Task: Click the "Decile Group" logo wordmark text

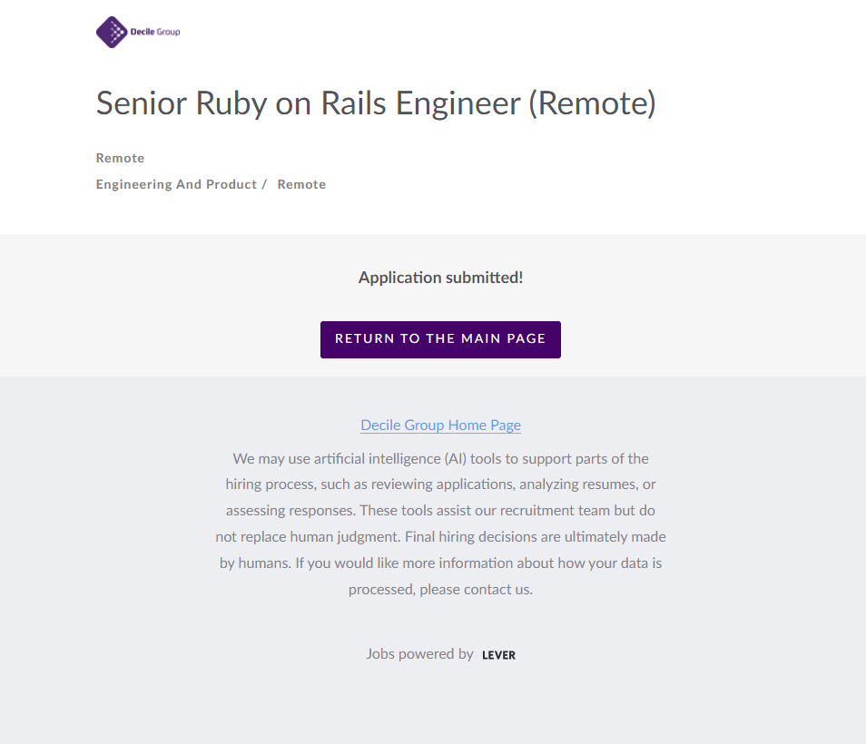Action: click(156, 32)
